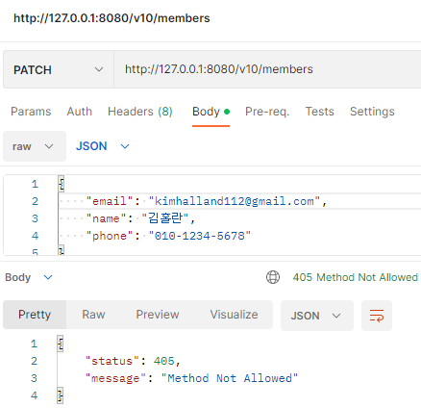Screen dimensions: 421x408
Task: Open the Pre-req. tab
Action: coord(267,112)
